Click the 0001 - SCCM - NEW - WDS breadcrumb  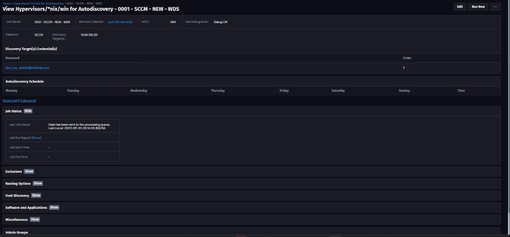[x=84, y=3]
